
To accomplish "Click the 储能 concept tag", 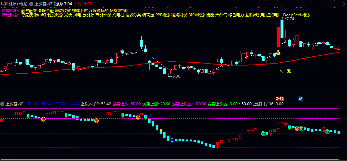I will (x=210, y=15).
